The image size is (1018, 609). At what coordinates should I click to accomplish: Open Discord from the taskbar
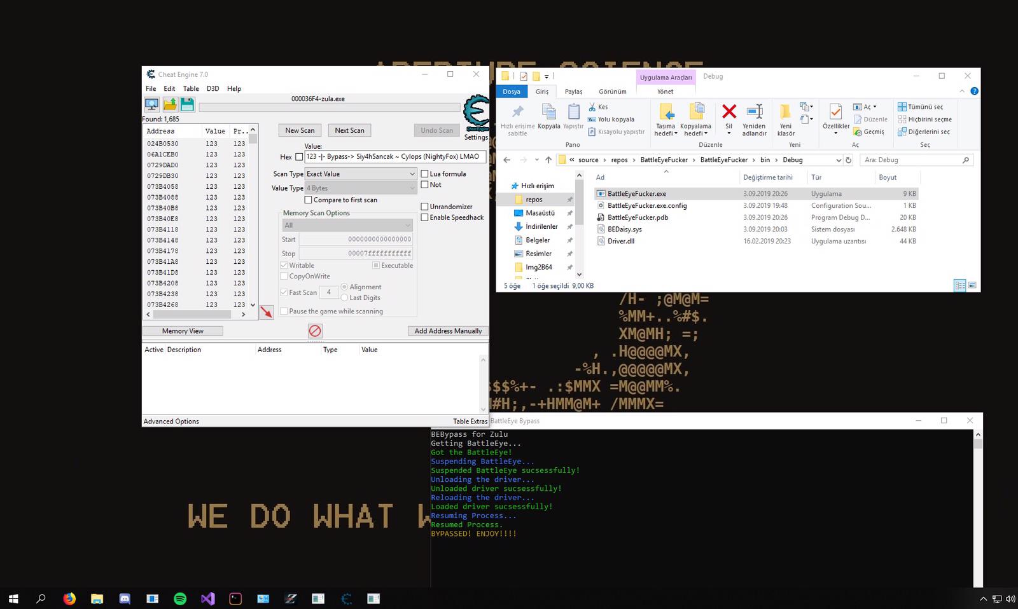click(125, 598)
